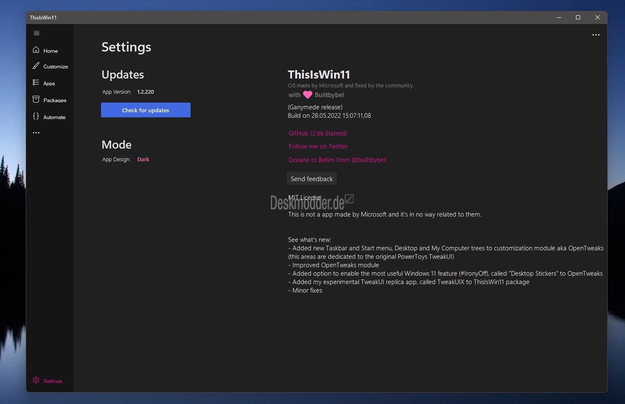Click the "Improved OpenTweaks module" changelog line
The width and height of the screenshot is (625, 404).
pos(333,265)
